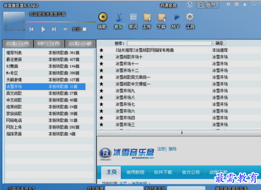Click the 冰雪音乐盒 logo
This screenshot has height=190, width=261.
point(127,154)
